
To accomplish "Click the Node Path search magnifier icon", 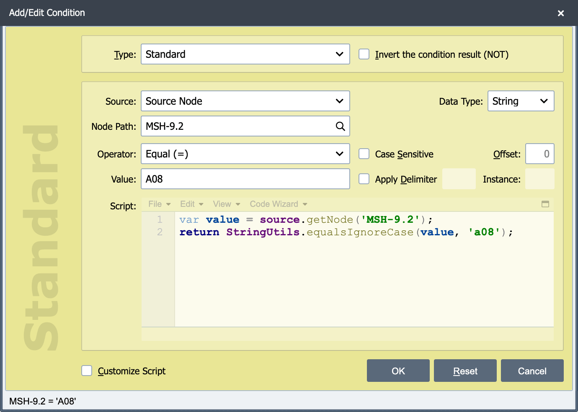I will [x=341, y=126].
